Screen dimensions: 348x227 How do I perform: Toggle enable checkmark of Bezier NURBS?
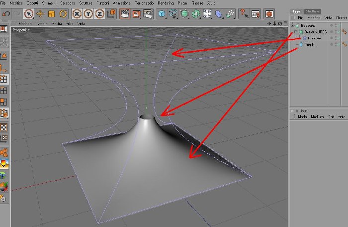[x=338, y=32]
